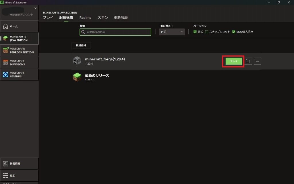Viewport: 294px width, 184px height.
Task: Focus the 起動構成の名前 search field
Action: coord(115,32)
